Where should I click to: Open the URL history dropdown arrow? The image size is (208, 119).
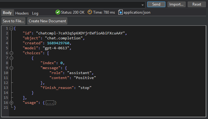click(143, 5)
